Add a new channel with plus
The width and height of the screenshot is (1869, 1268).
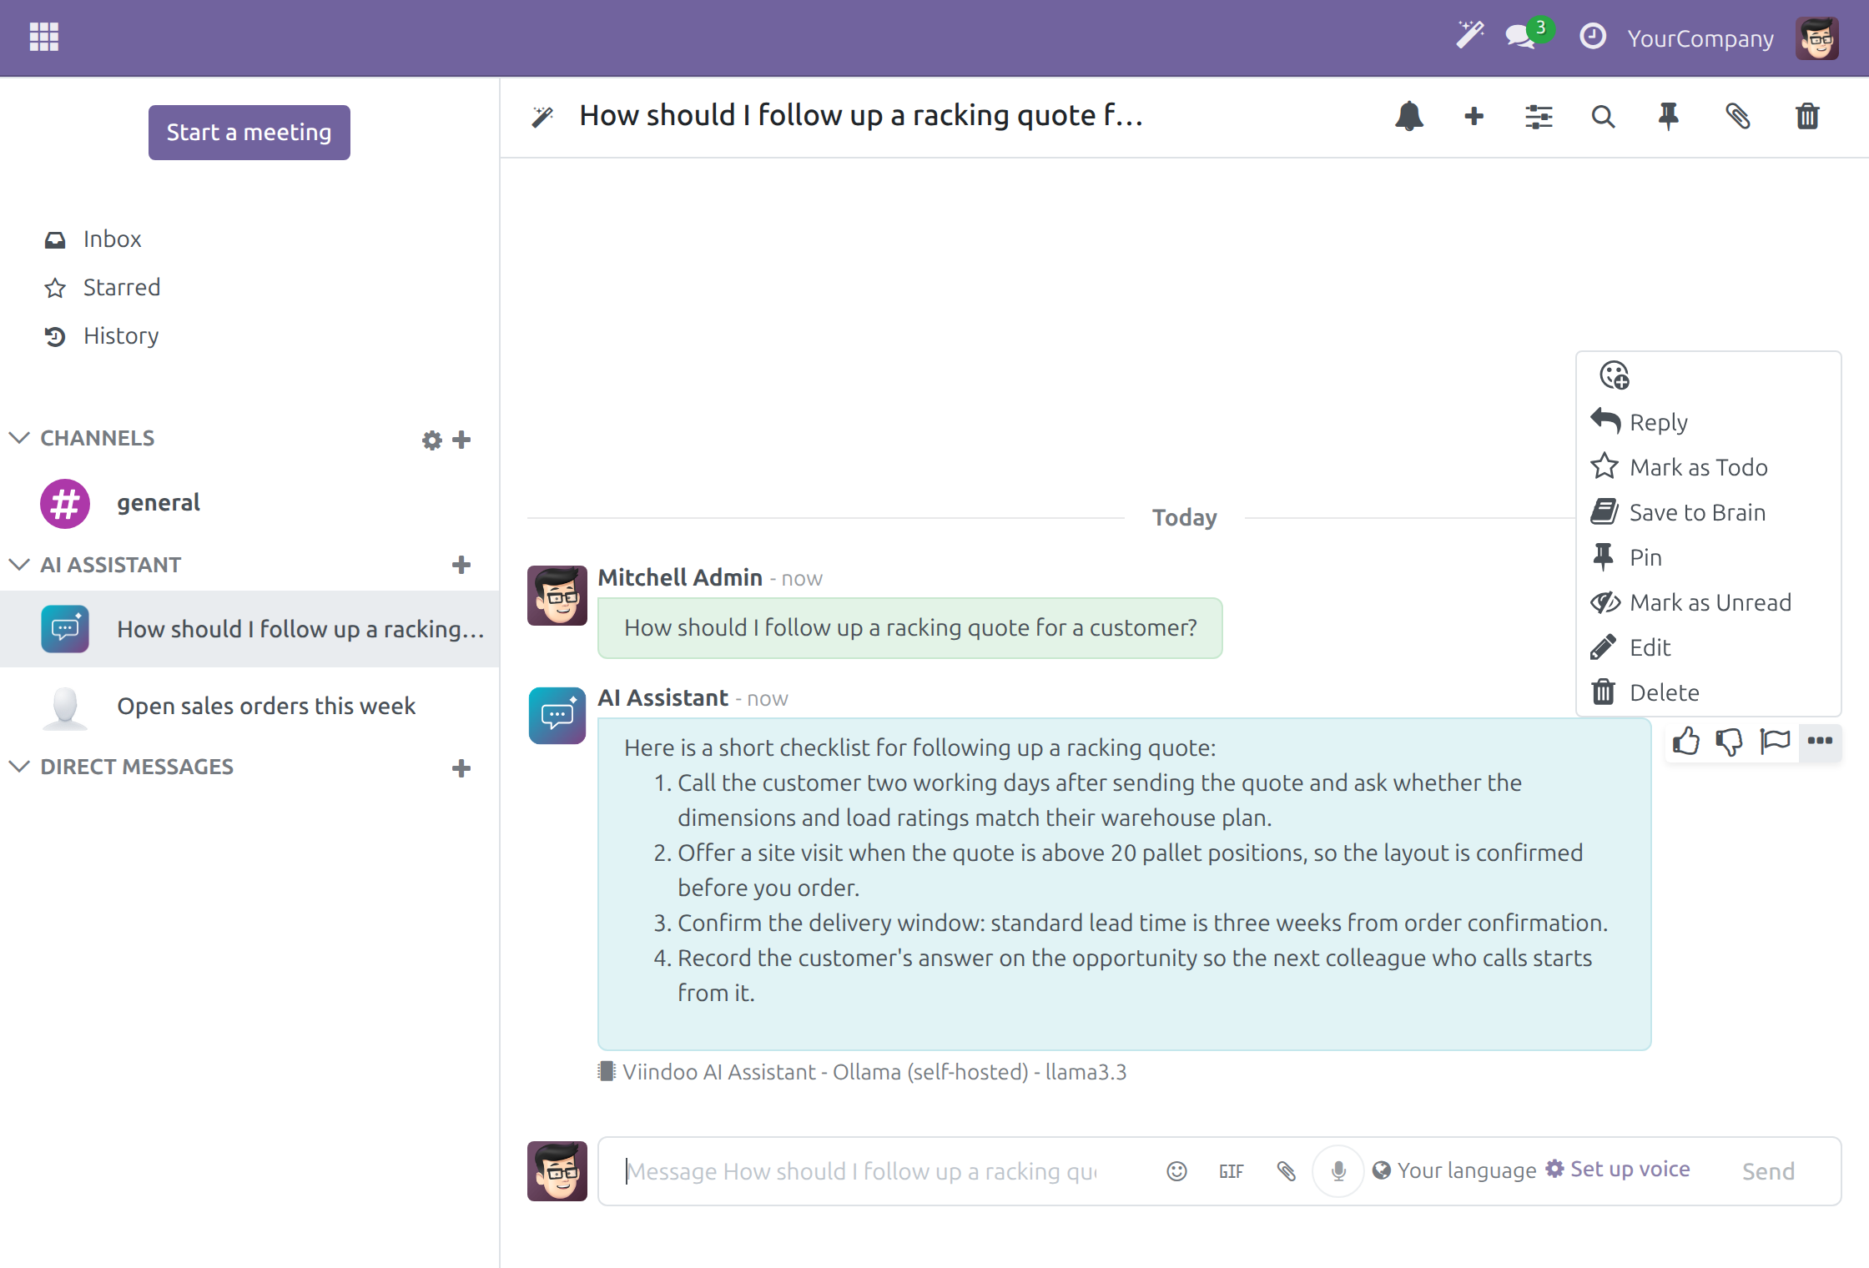461,440
